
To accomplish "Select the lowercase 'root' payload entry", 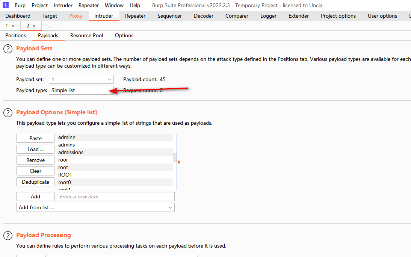I will click(115, 167).
